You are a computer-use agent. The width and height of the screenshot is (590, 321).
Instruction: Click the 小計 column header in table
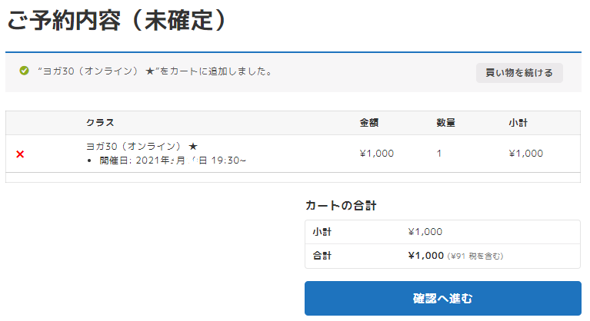point(518,123)
